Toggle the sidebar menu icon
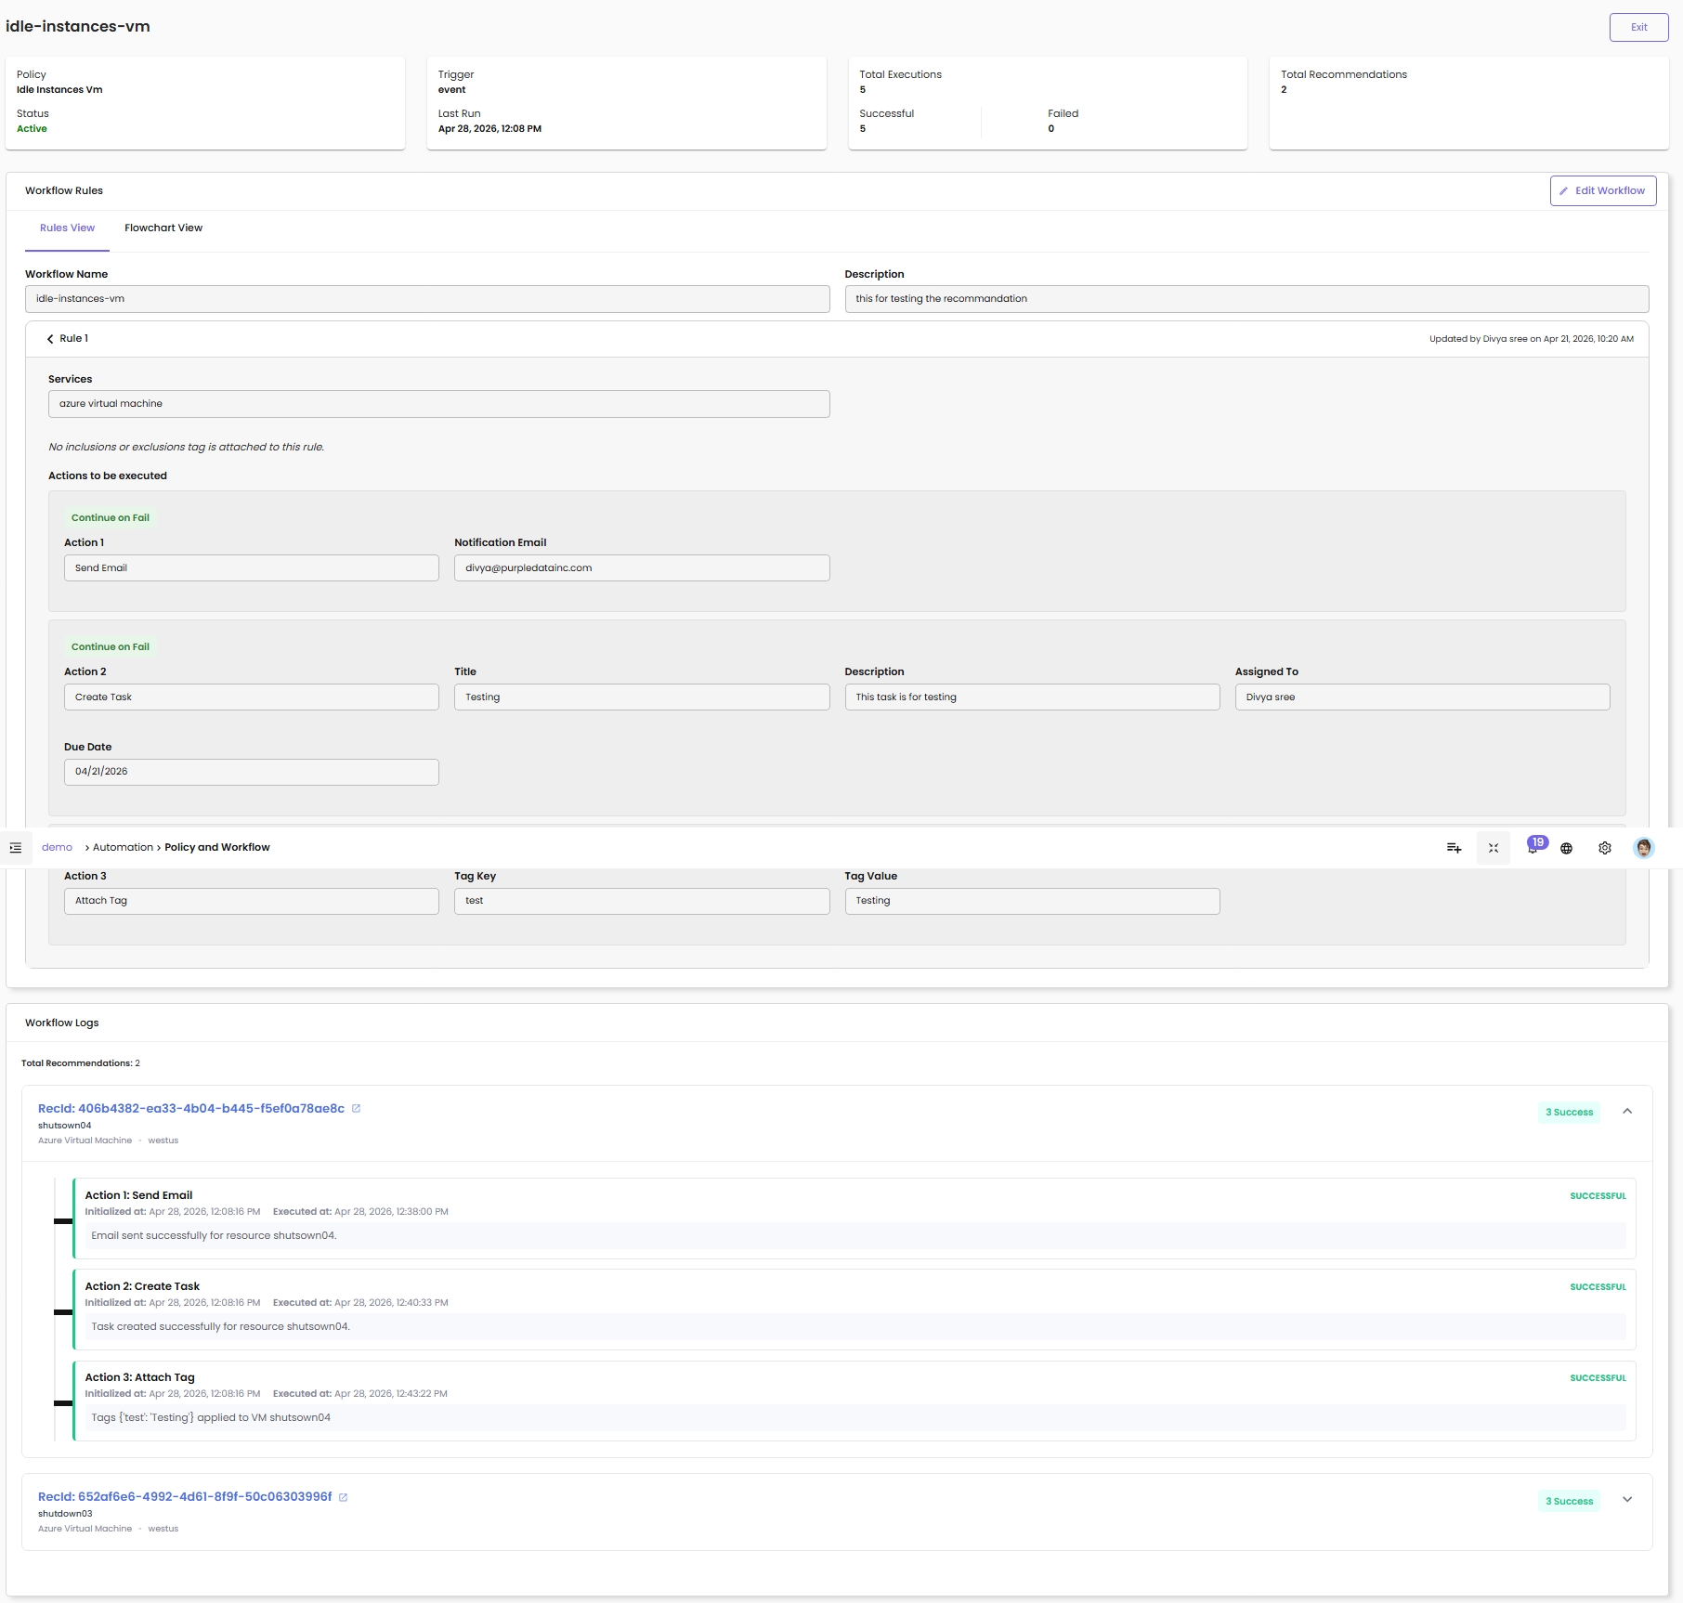This screenshot has width=1683, height=1603. coord(16,848)
